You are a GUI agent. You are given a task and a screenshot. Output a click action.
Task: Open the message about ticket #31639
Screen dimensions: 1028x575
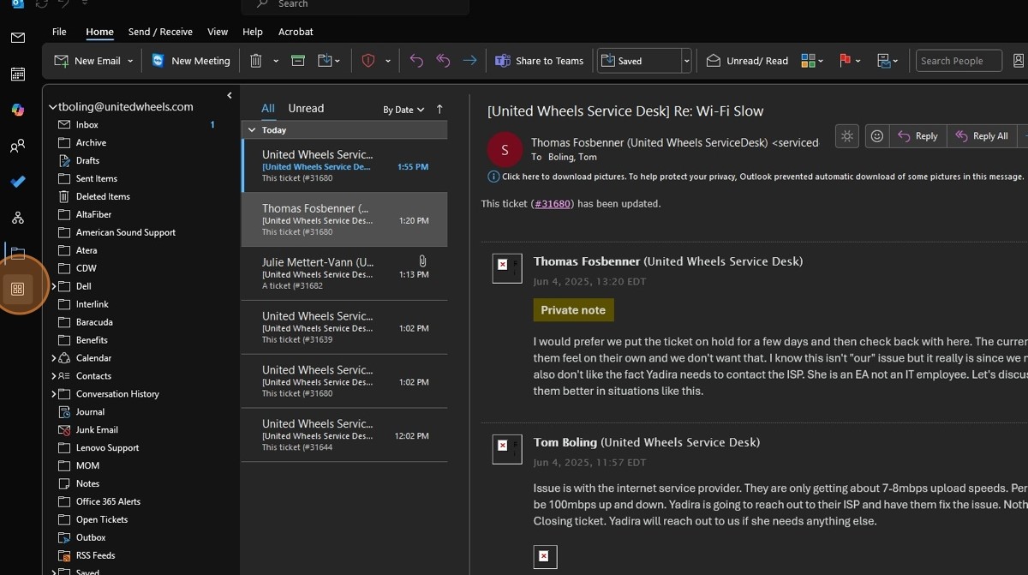pos(344,327)
